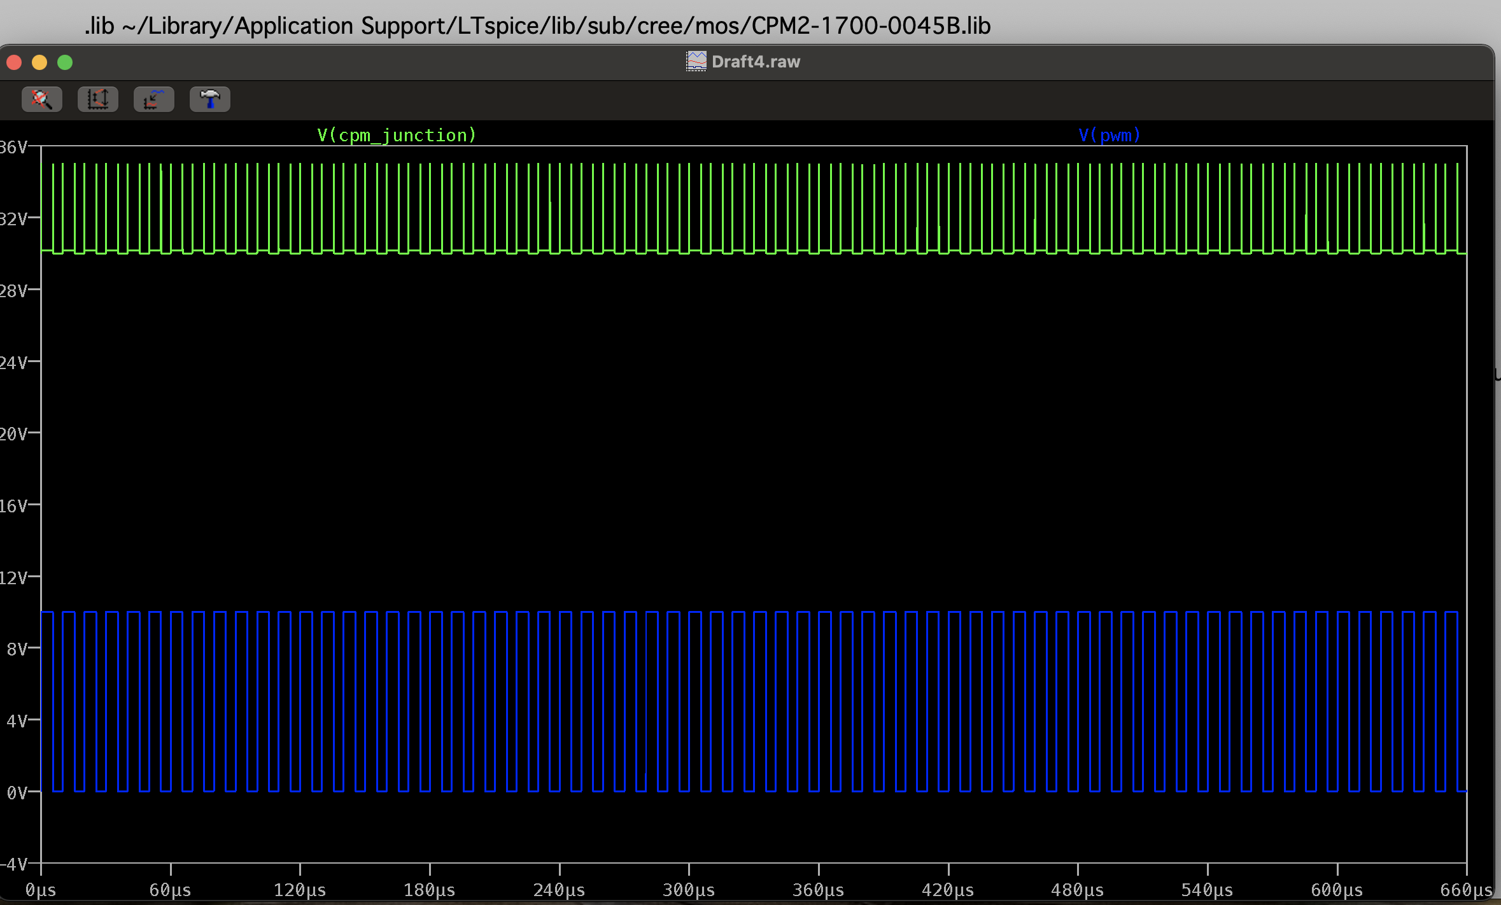Click the pick visible traces icon
The image size is (1501, 905).
(x=154, y=99)
